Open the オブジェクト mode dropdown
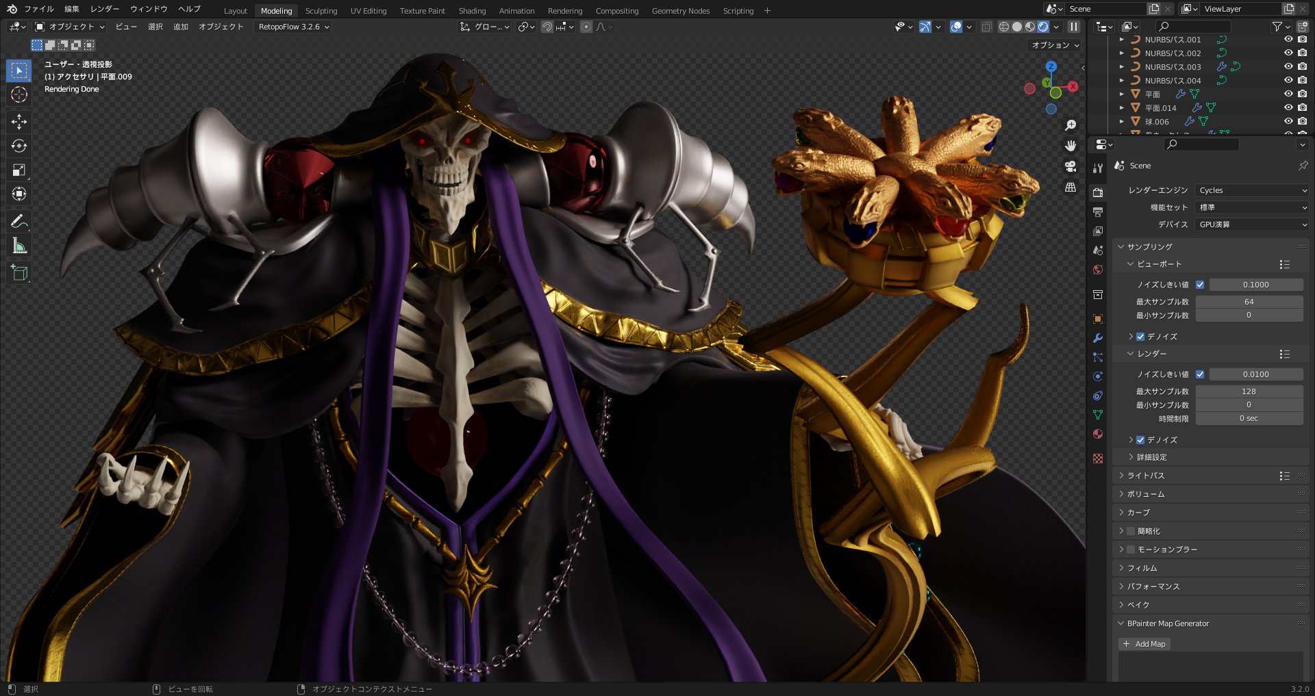 [70, 27]
